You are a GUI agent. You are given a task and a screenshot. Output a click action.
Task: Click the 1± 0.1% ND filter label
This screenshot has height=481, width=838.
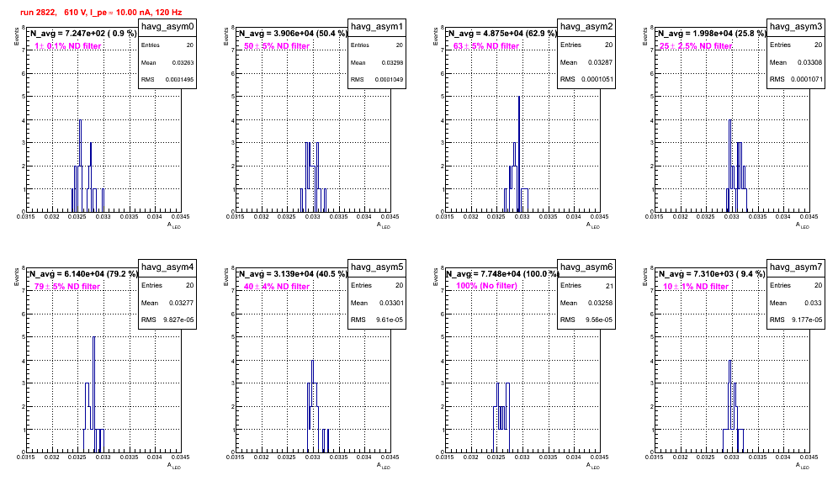click(68, 46)
